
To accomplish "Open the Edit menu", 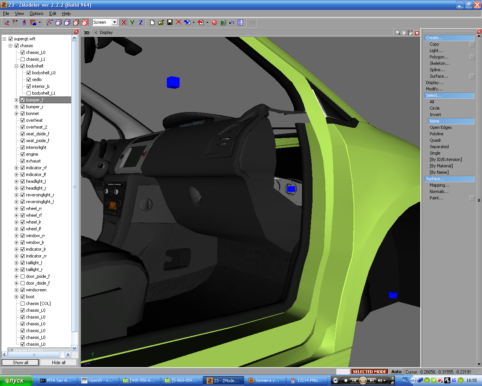I will tap(53, 14).
